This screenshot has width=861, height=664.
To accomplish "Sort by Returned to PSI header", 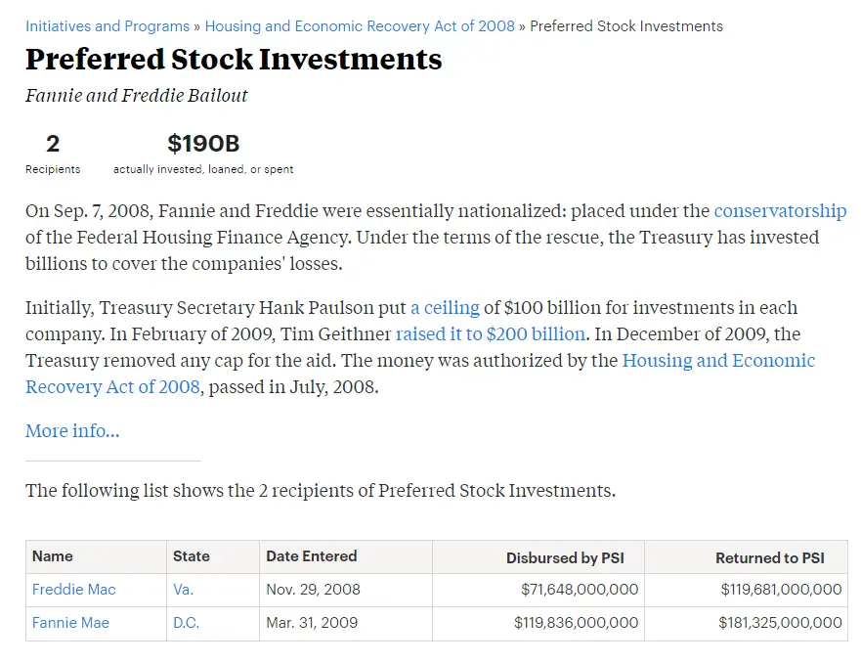I will coord(770,558).
